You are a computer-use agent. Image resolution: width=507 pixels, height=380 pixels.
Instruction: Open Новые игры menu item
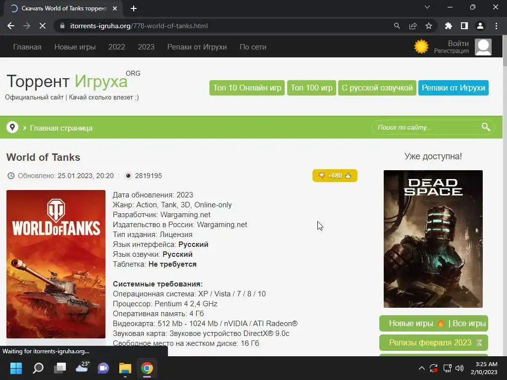[x=75, y=47]
